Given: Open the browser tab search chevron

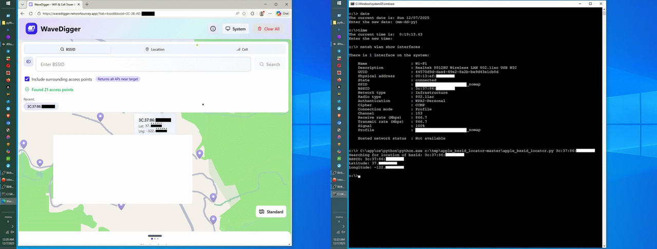Looking at the screenshot, I should point(22,4).
